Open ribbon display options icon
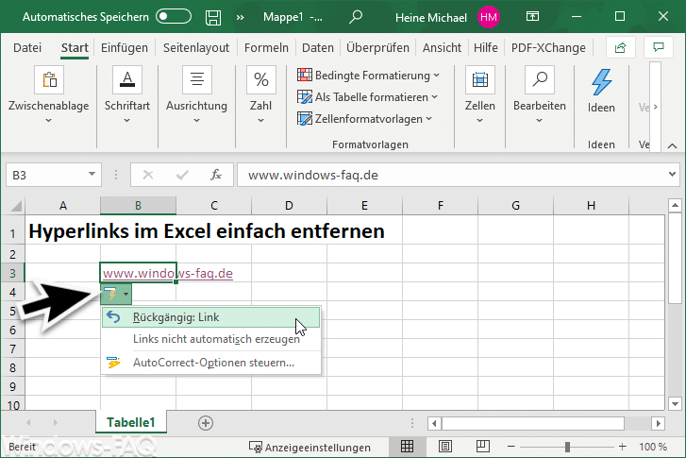This screenshot has height=458, width=686. 532,17
